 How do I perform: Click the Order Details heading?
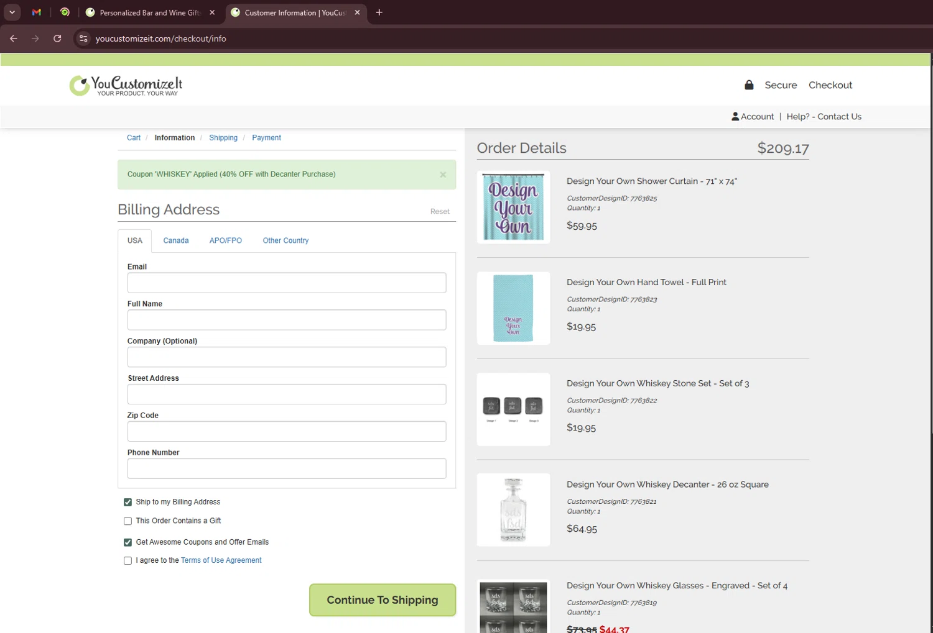point(521,148)
